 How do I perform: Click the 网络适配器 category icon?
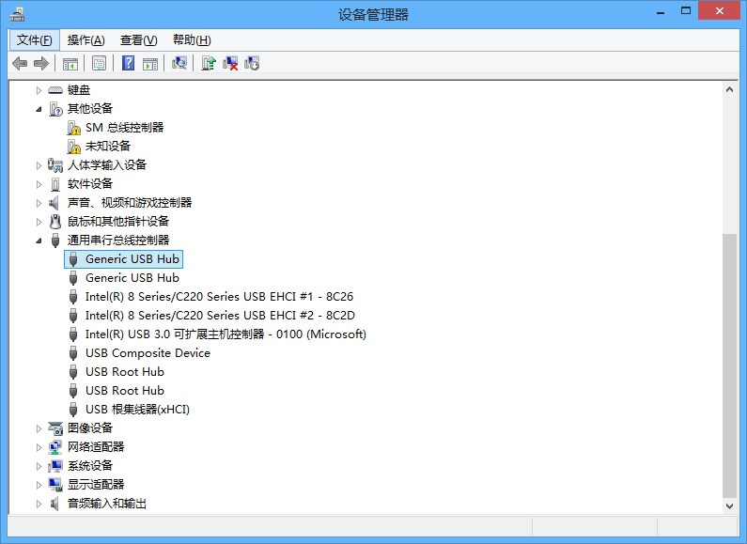coord(55,447)
